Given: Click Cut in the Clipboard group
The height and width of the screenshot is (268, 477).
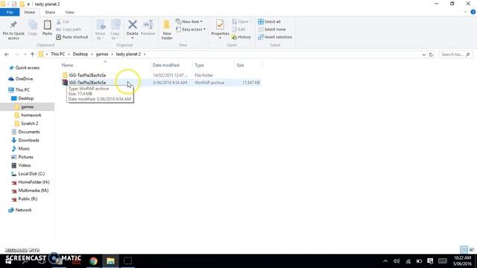Looking at the screenshot, I should [63, 22].
